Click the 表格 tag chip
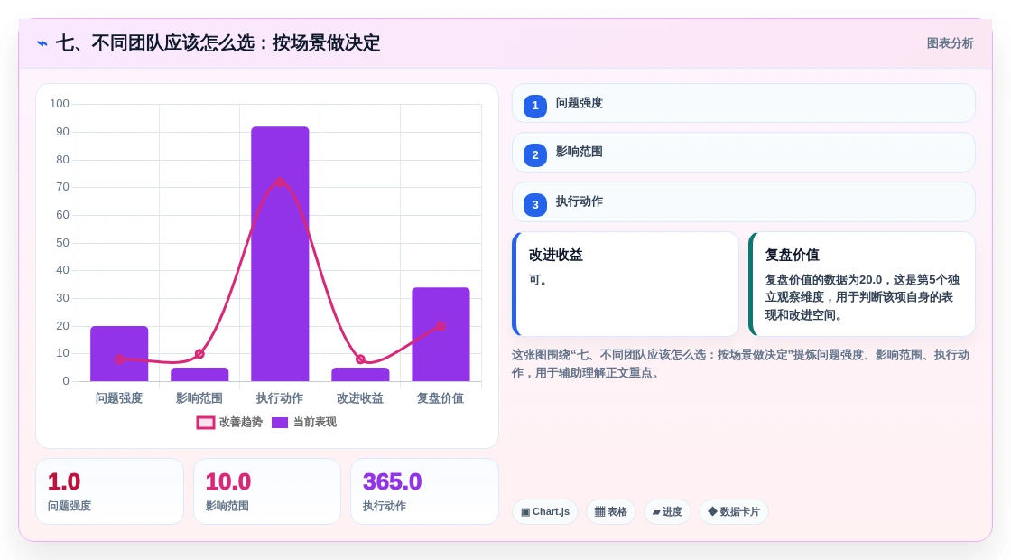The height and width of the screenshot is (560, 1011). tap(610, 511)
